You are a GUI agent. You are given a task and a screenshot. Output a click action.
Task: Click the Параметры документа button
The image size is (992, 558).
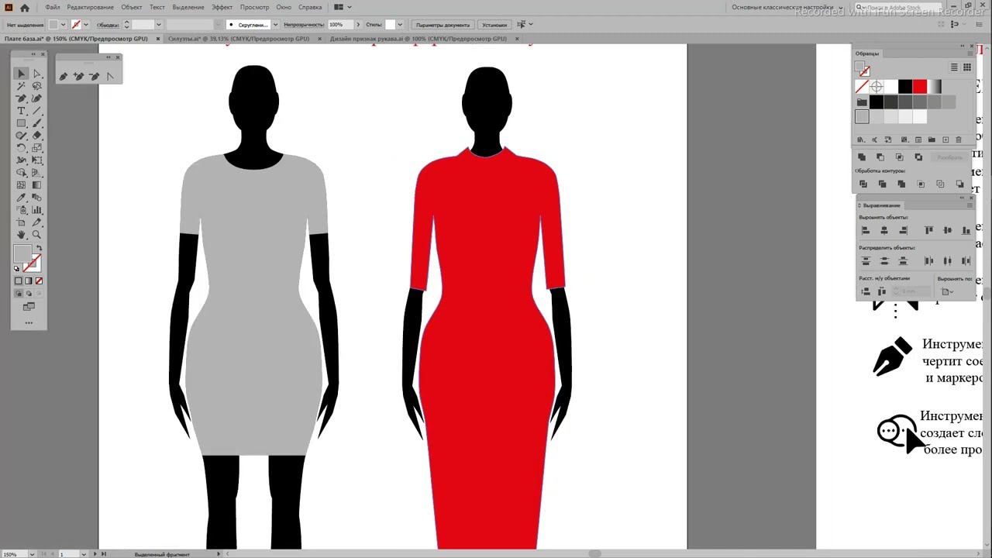click(x=443, y=25)
